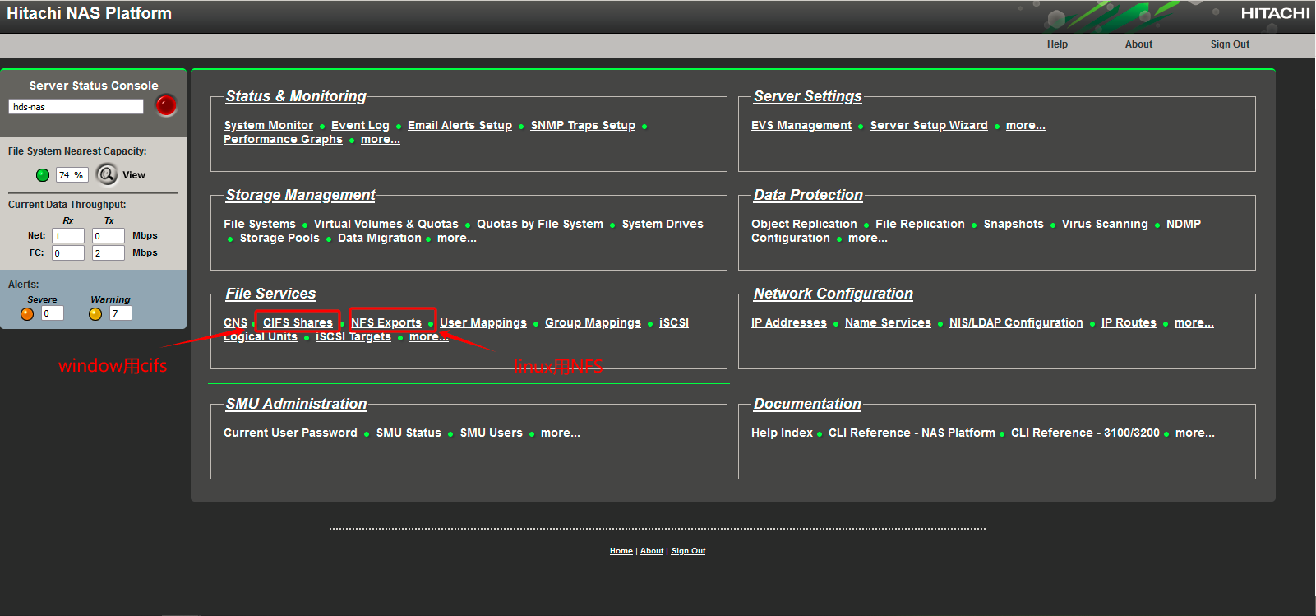This screenshot has height=616, width=1316.
Task: Open Email Alerts Setup
Action: point(459,125)
